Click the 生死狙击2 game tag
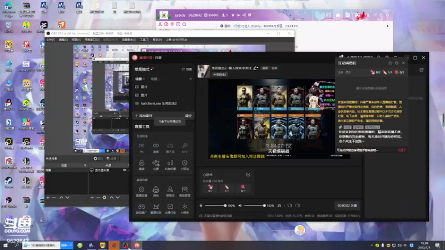445x250 pixels. click(220, 74)
